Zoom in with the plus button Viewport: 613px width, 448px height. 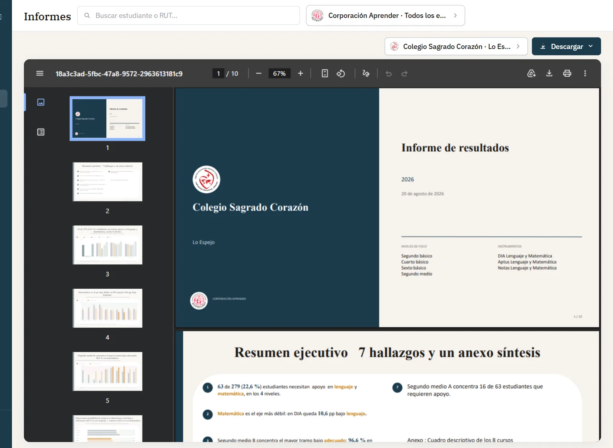click(x=301, y=73)
